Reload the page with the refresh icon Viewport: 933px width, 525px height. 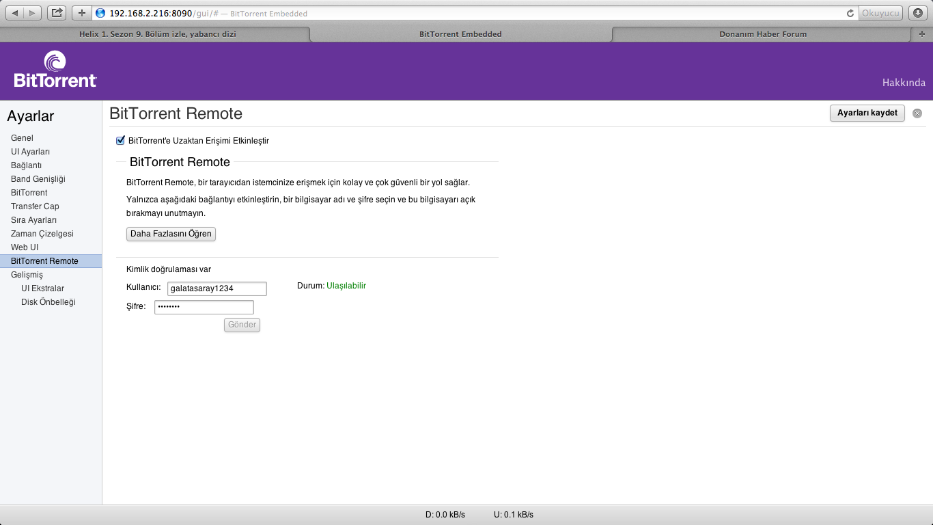coord(850,13)
